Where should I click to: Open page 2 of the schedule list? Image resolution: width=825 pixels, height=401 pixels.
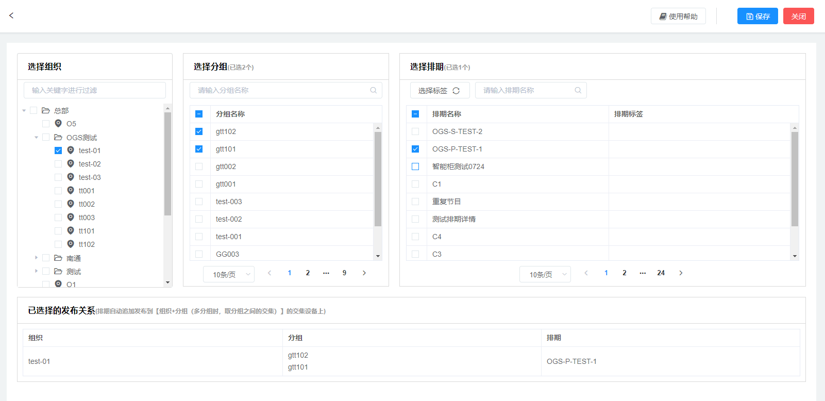click(x=624, y=273)
